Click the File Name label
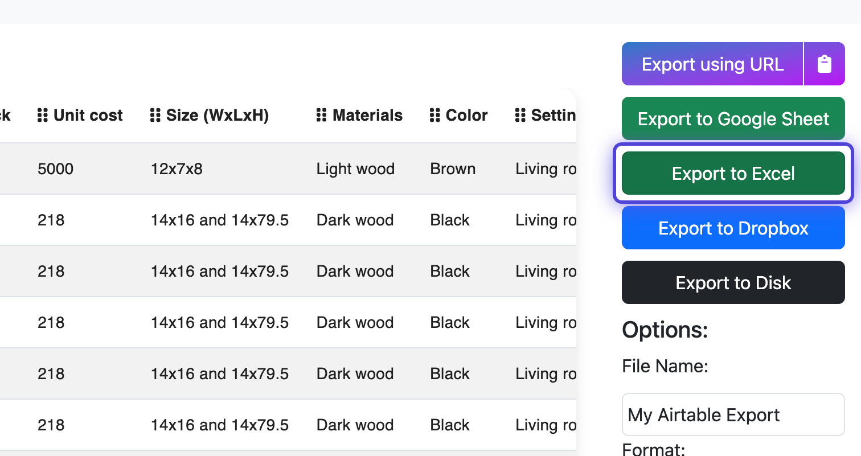Viewport: 861px width, 456px height. [x=665, y=365]
